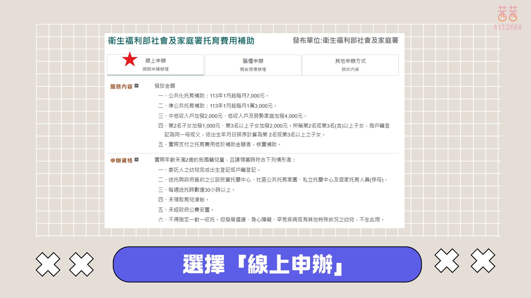Collapse the 申辦資格 section toggle icon

point(136,160)
